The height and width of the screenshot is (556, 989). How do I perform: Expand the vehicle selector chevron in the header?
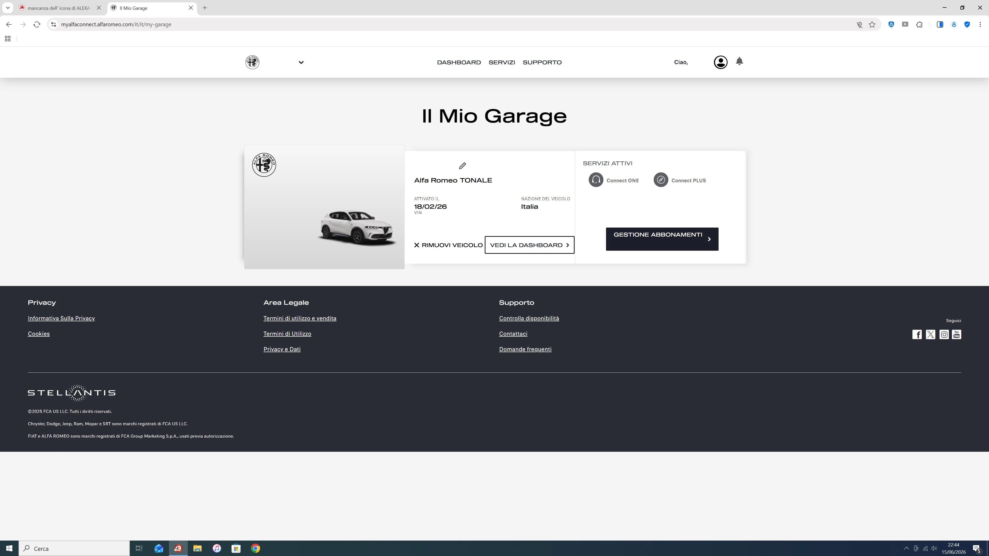click(301, 63)
